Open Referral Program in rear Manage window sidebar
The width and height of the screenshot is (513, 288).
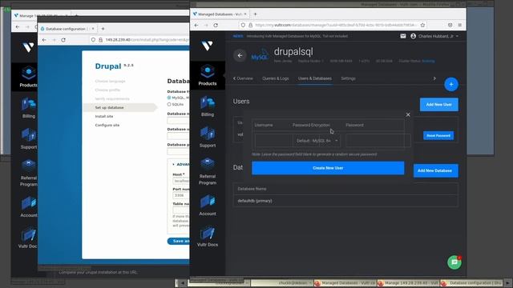tap(28, 173)
